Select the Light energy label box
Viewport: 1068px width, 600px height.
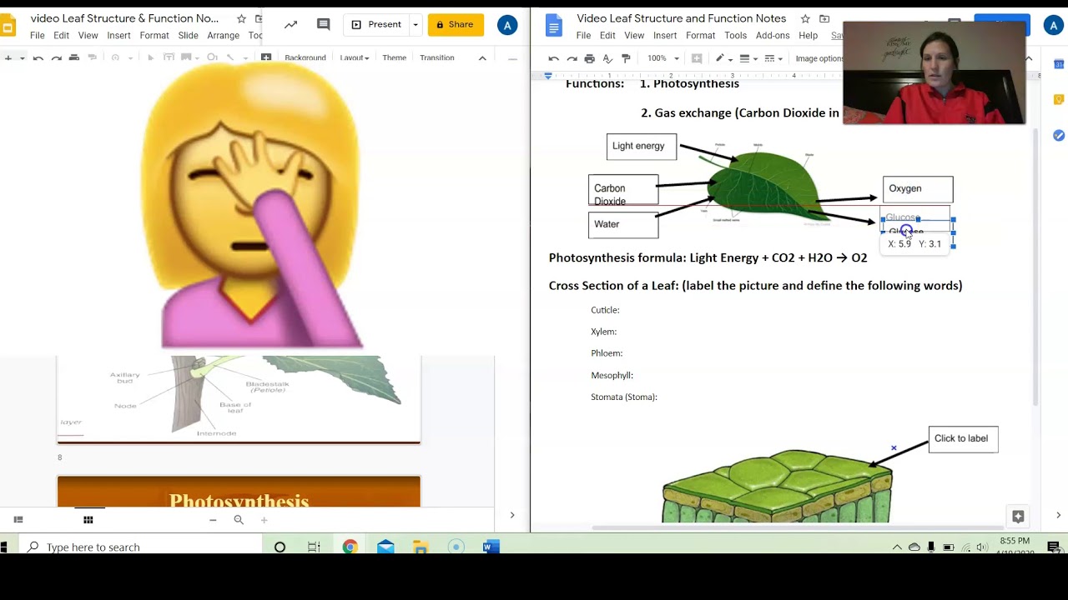(x=642, y=147)
